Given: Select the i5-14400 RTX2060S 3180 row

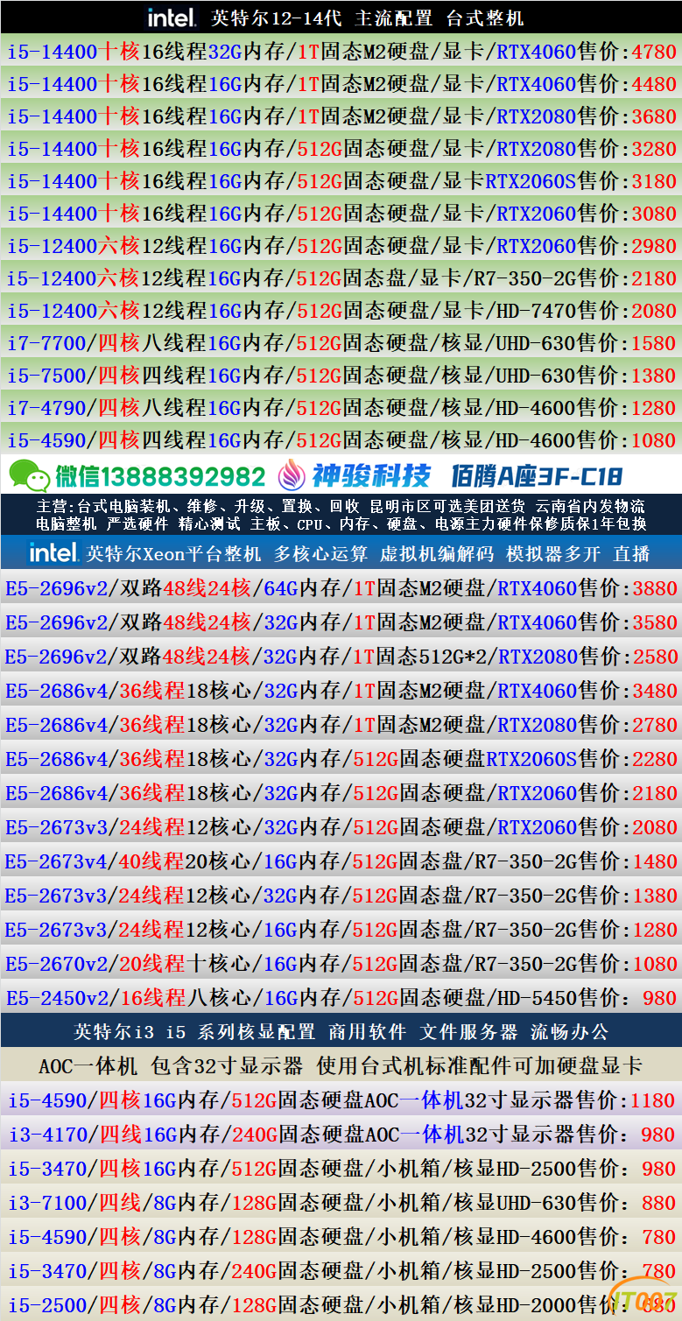Looking at the screenshot, I should [x=341, y=181].
